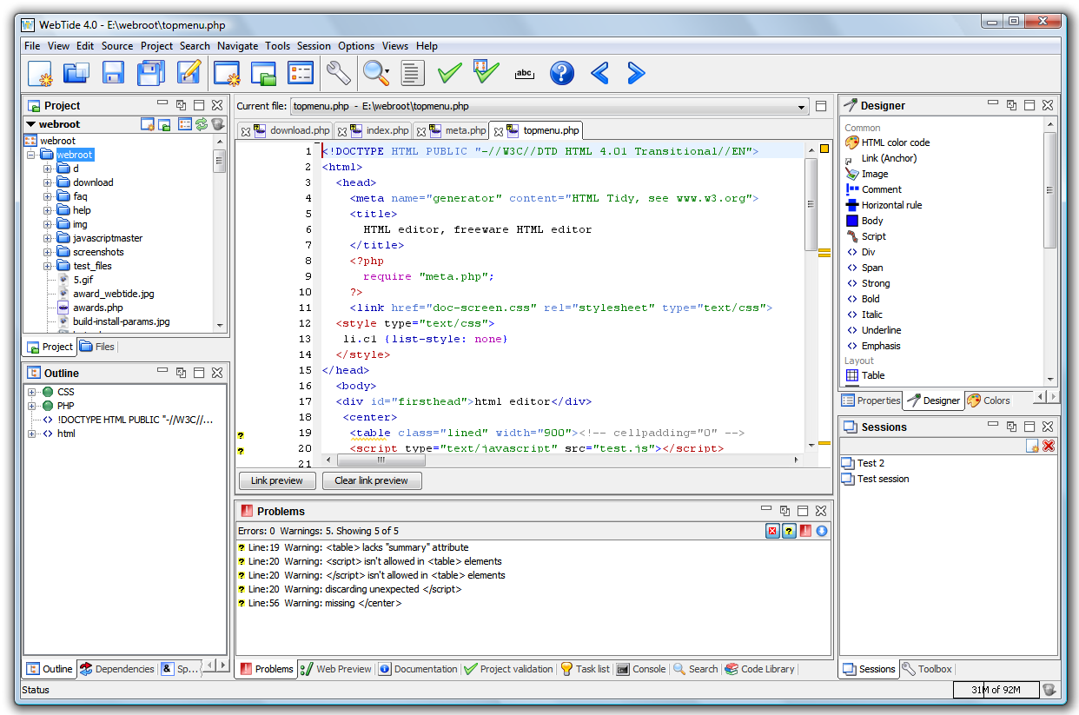Image resolution: width=1079 pixels, height=715 pixels.
Task: Click the green checkmark with grid icon
Action: click(x=487, y=73)
